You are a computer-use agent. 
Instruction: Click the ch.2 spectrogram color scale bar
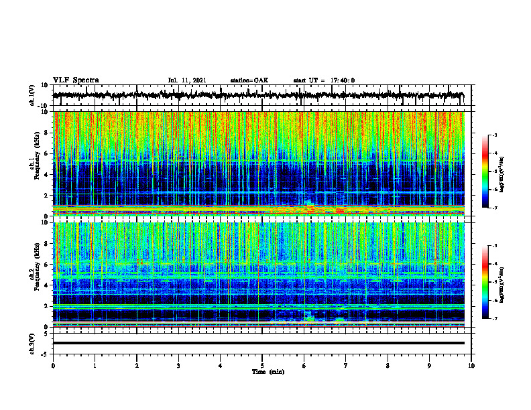point(485,282)
